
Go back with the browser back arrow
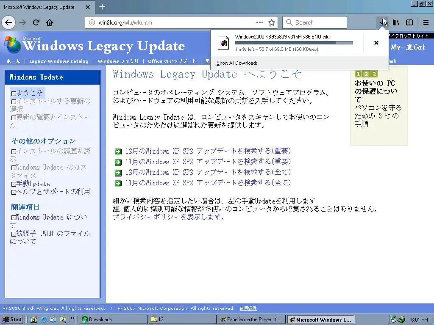pyautogui.click(x=8, y=22)
